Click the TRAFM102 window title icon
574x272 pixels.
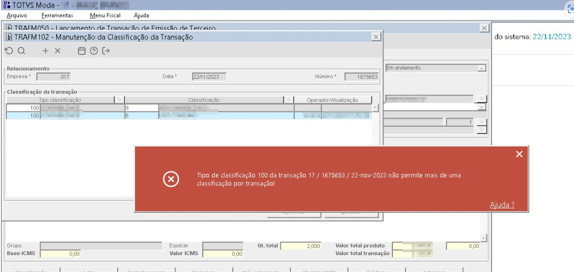(9, 37)
